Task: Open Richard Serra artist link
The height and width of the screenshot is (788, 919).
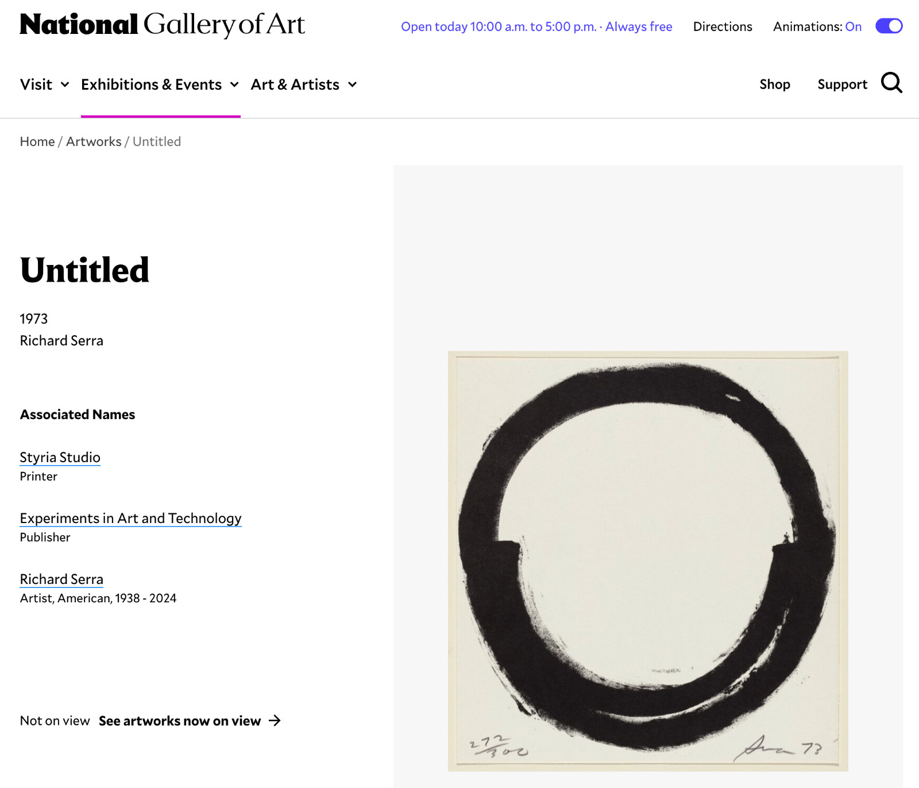Action: pyautogui.click(x=61, y=579)
